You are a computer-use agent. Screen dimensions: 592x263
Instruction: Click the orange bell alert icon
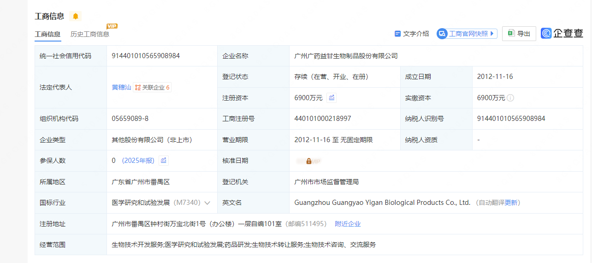(x=76, y=16)
